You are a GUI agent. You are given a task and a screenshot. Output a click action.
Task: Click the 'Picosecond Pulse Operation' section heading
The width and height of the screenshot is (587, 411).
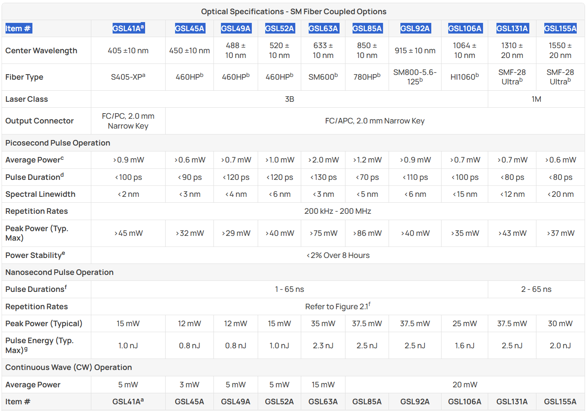click(58, 143)
